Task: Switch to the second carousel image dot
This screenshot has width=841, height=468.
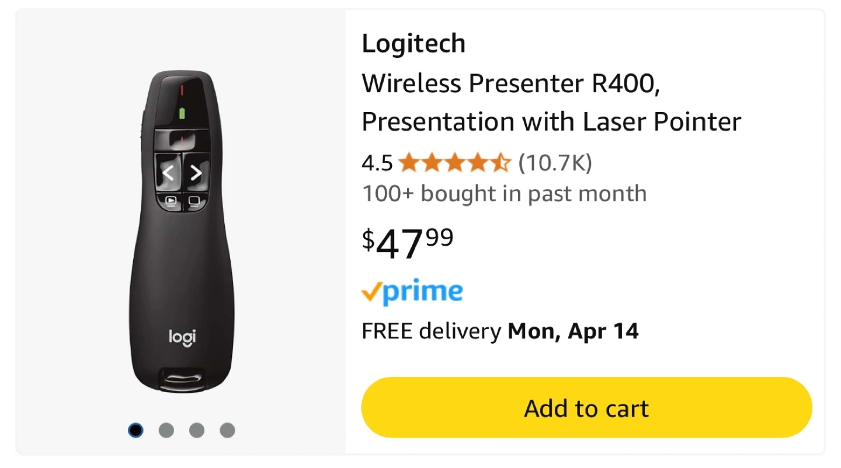Action: [x=166, y=431]
